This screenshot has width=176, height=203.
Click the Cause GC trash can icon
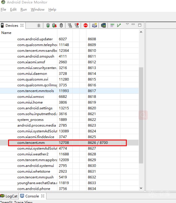click(61, 25)
